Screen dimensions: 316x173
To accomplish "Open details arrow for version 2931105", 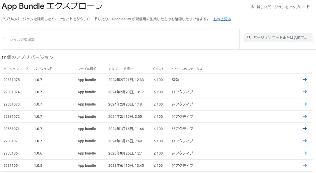I will (x=305, y=165).
